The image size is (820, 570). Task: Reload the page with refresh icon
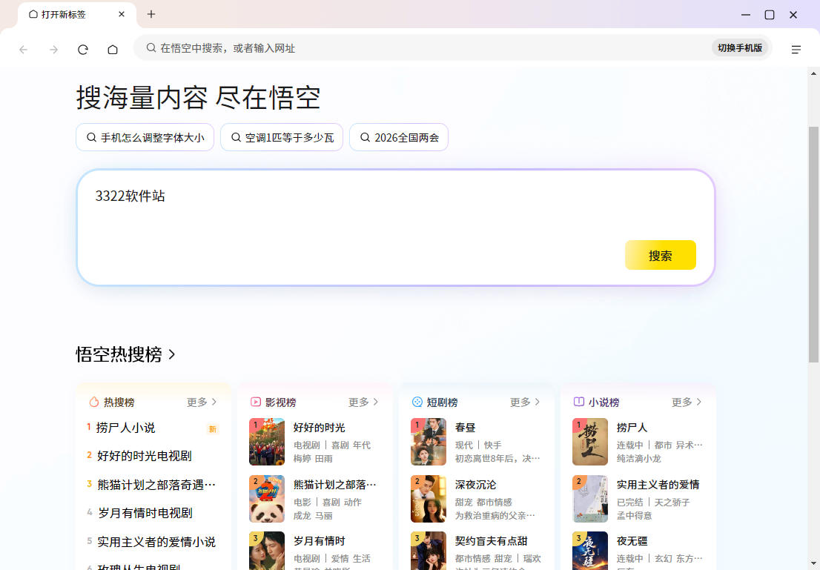pos(83,50)
